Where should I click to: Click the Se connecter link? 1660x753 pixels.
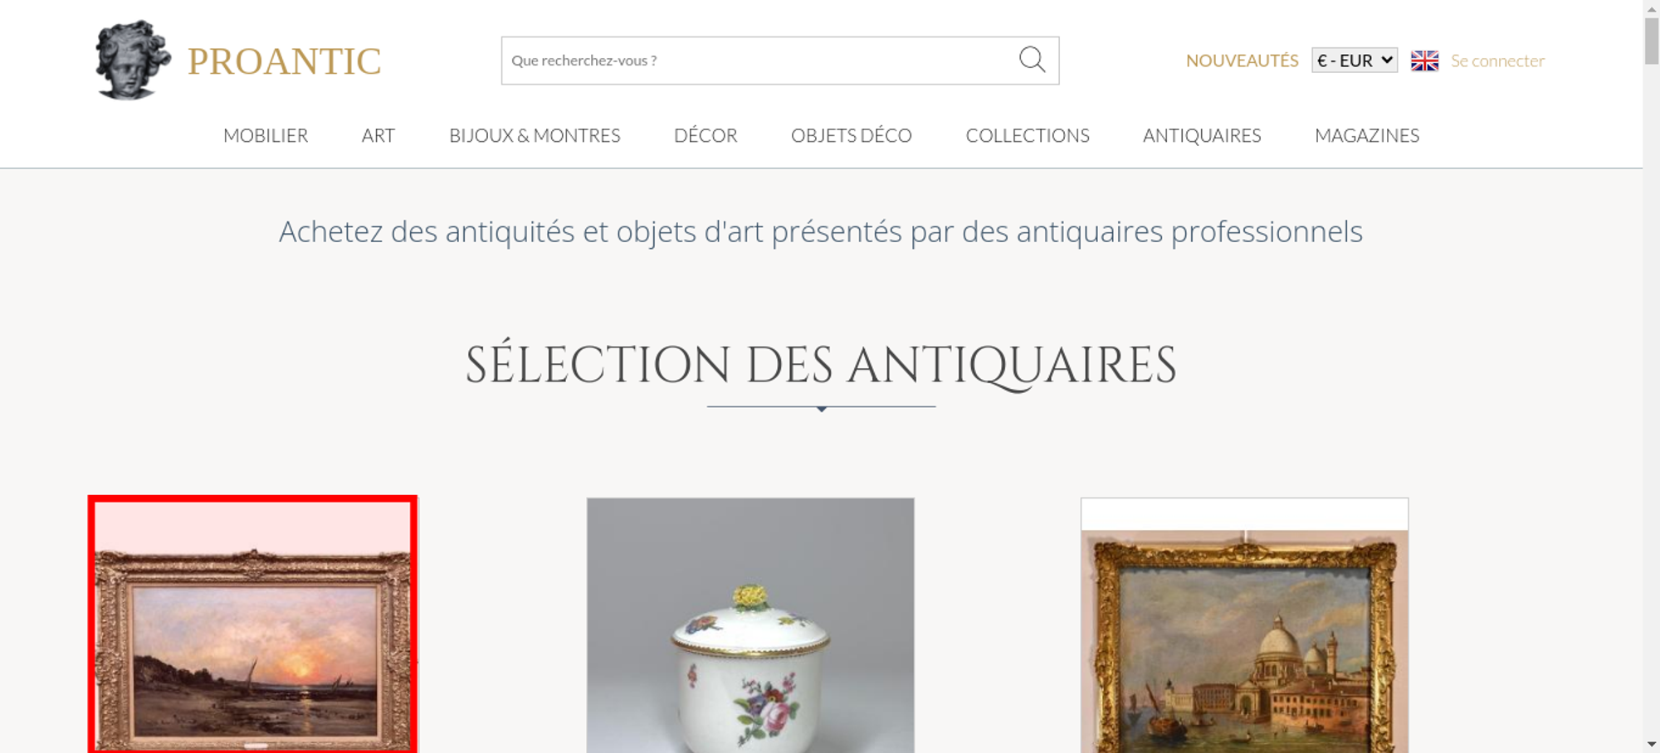point(1497,61)
